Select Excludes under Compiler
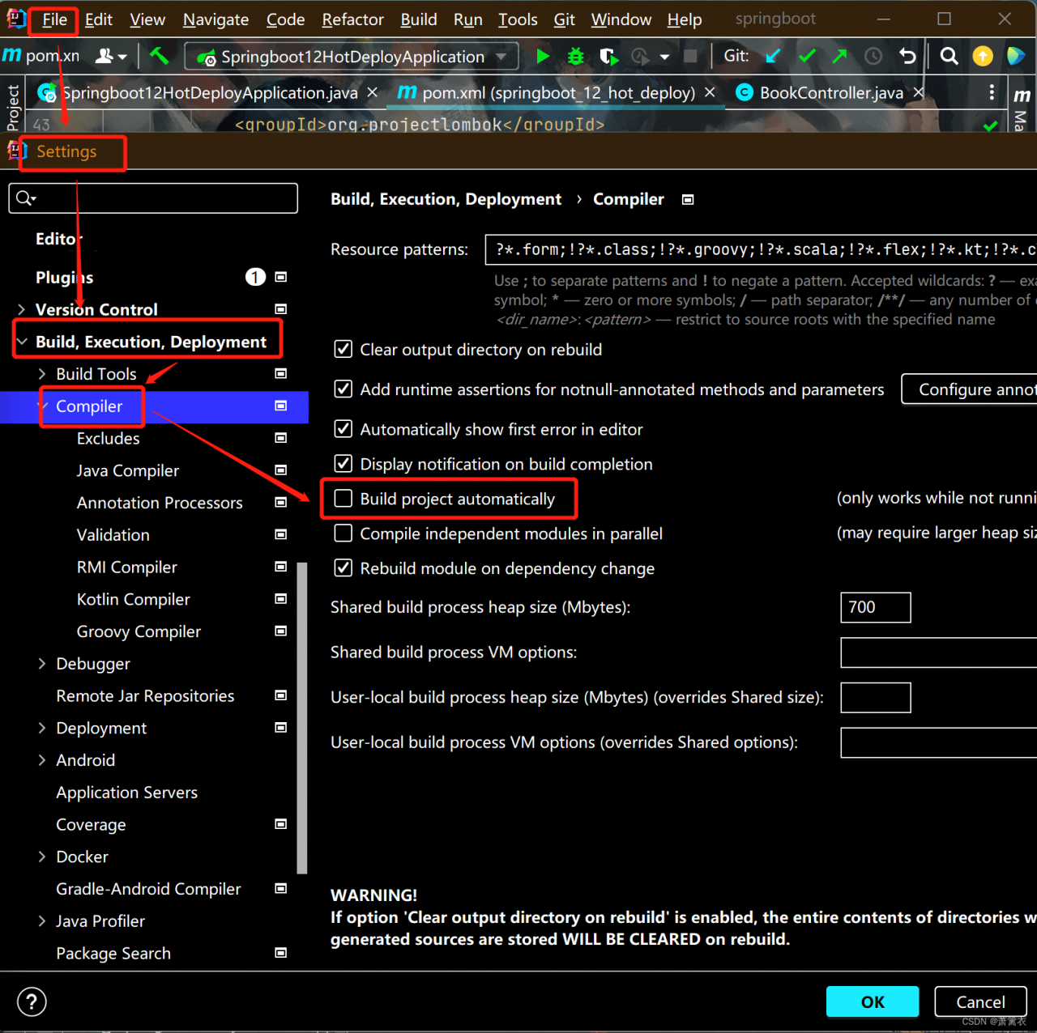 (x=108, y=438)
